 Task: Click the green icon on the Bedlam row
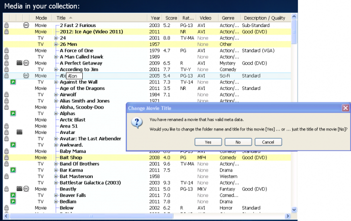13,201
